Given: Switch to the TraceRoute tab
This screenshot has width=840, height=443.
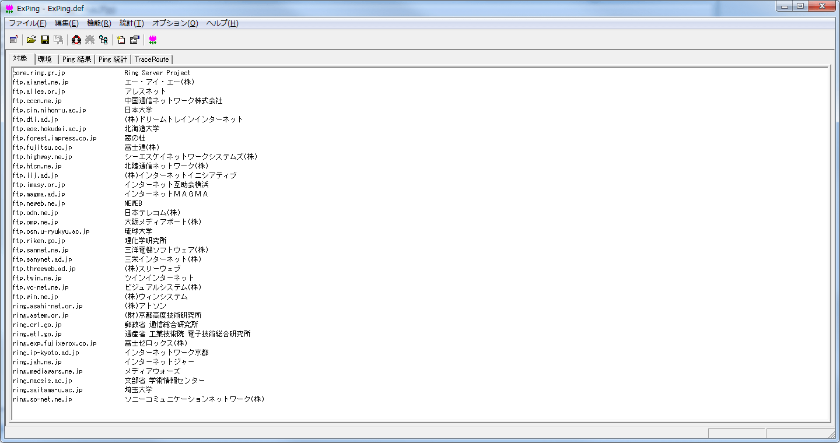Looking at the screenshot, I should point(152,59).
